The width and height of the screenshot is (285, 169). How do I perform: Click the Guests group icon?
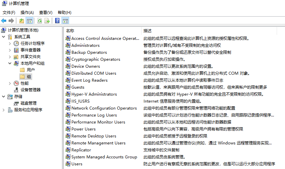pyautogui.click(x=68, y=87)
